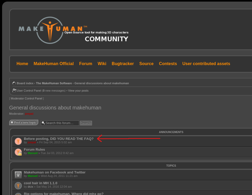Open the Home menu item

(x=22, y=64)
